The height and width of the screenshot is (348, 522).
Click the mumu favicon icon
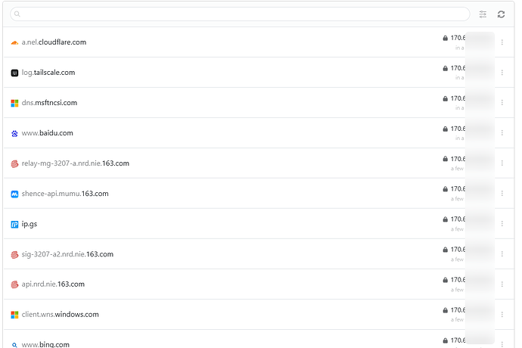tap(14, 194)
